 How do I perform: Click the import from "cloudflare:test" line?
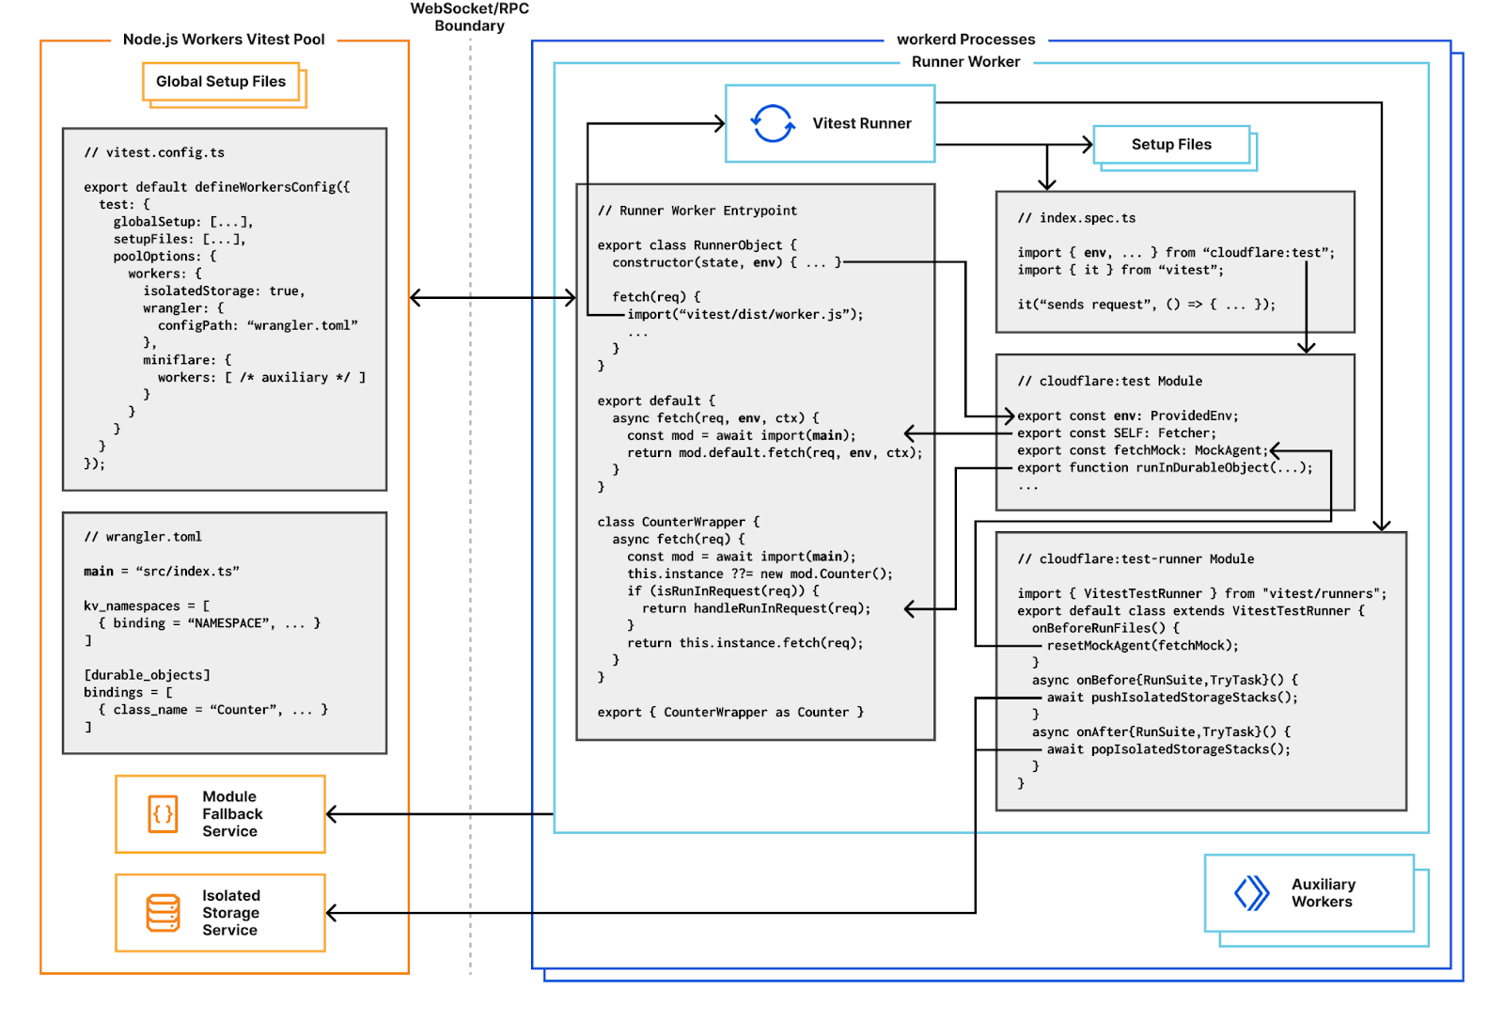1176,253
